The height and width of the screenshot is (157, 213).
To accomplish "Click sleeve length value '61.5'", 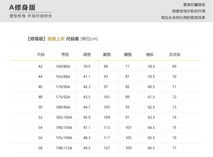I will 151,97.
